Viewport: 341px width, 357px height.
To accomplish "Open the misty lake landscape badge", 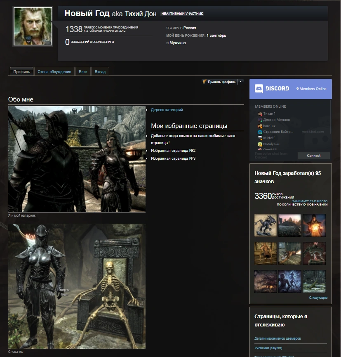I will tap(290, 225).
